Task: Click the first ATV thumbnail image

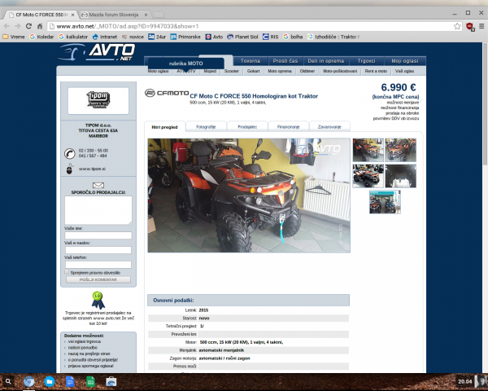Action: [x=368, y=150]
